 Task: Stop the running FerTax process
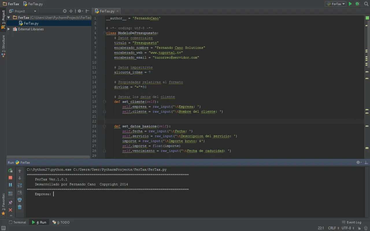tap(10, 178)
